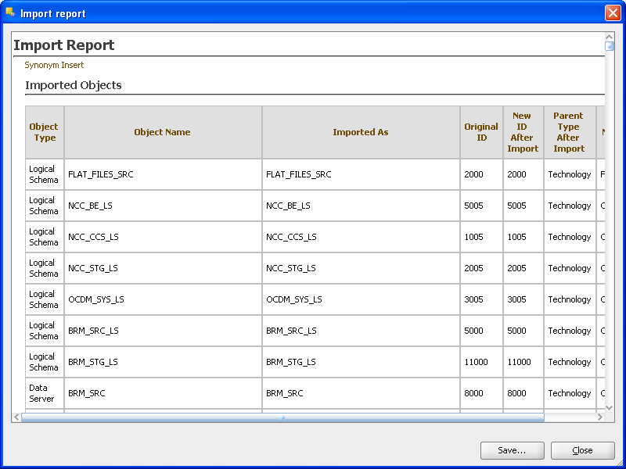
Task: Select FLAT_FILES_SRC in the Object Name column
Action: point(101,174)
